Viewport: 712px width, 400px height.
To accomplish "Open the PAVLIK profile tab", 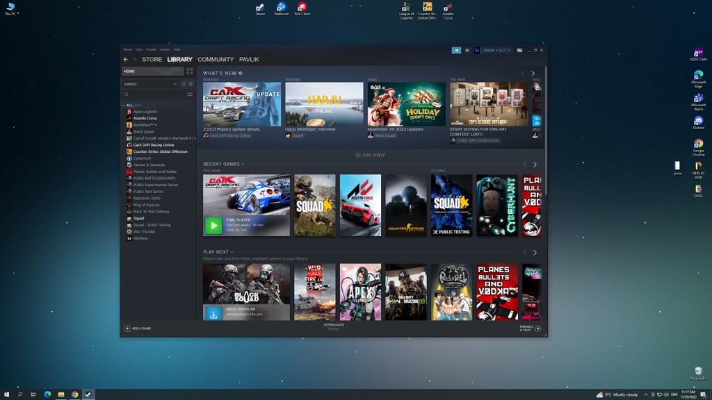I will click(249, 60).
